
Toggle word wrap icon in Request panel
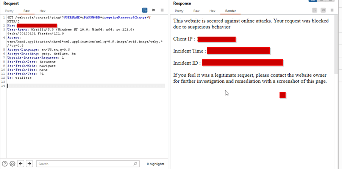(145, 10)
